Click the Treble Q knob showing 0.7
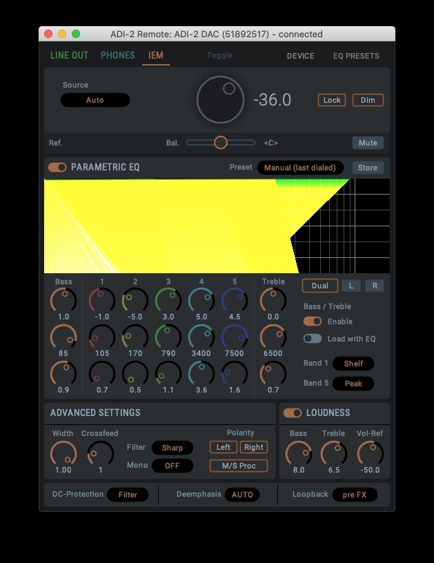This screenshot has height=563, width=434. pyautogui.click(x=273, y=373)
